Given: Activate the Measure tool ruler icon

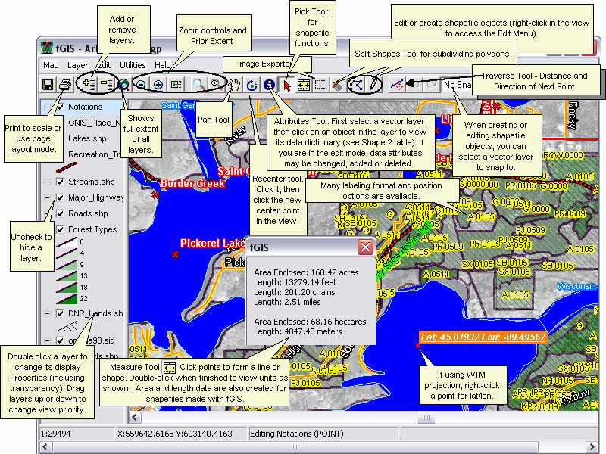Looking at the screenshot, I should click(x=304, y=85).
